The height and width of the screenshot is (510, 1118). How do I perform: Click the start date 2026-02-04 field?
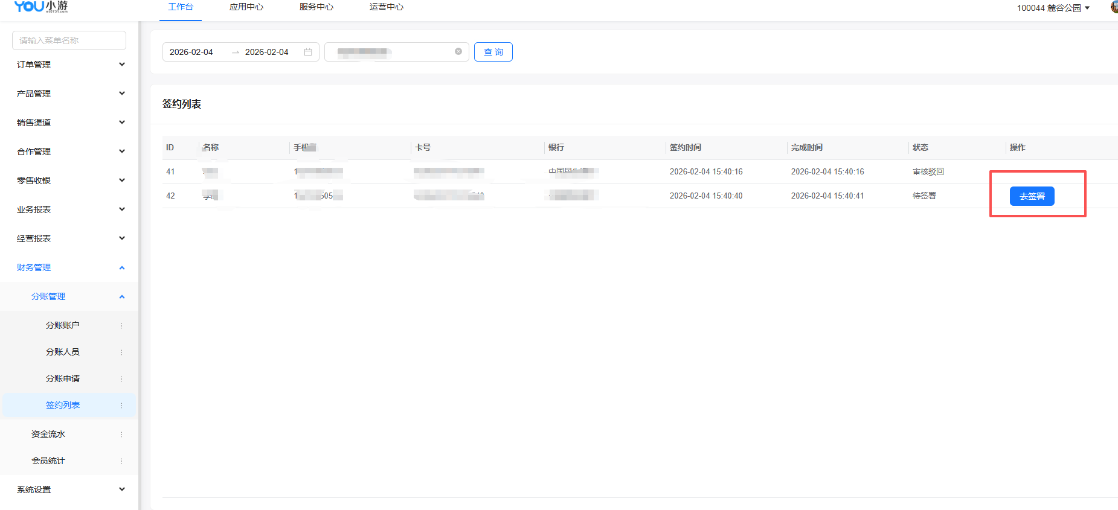191,52
